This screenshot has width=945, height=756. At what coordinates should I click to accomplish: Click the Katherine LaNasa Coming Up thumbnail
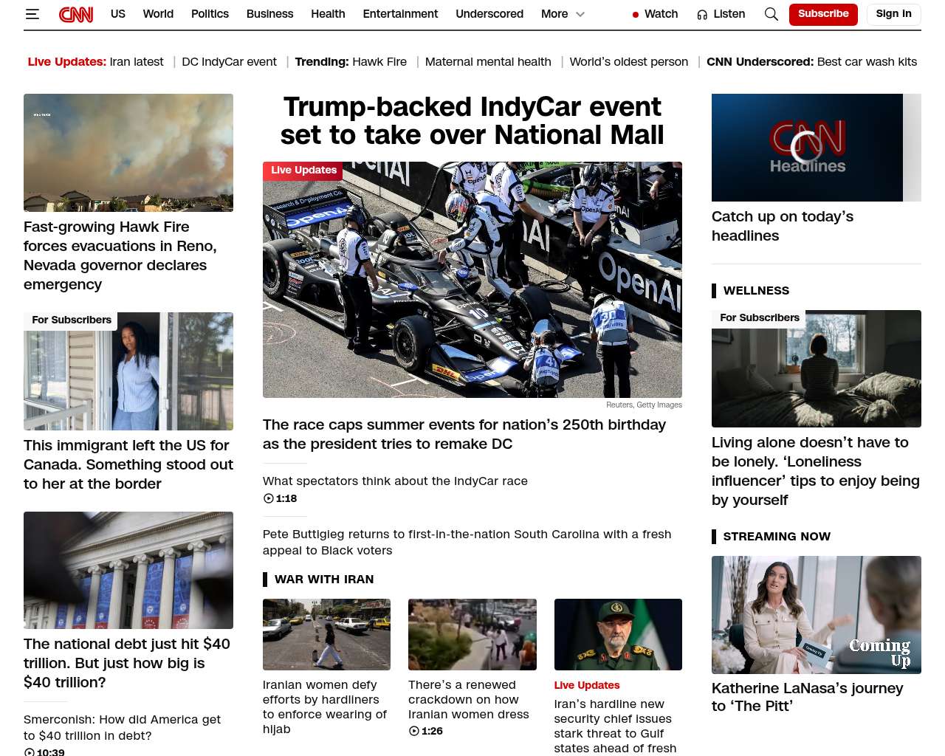(x=817, y=615)
